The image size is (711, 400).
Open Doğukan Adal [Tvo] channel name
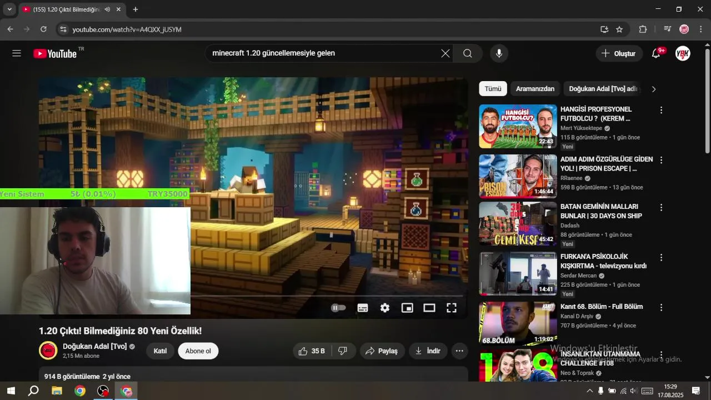click(x=95, y=347)
